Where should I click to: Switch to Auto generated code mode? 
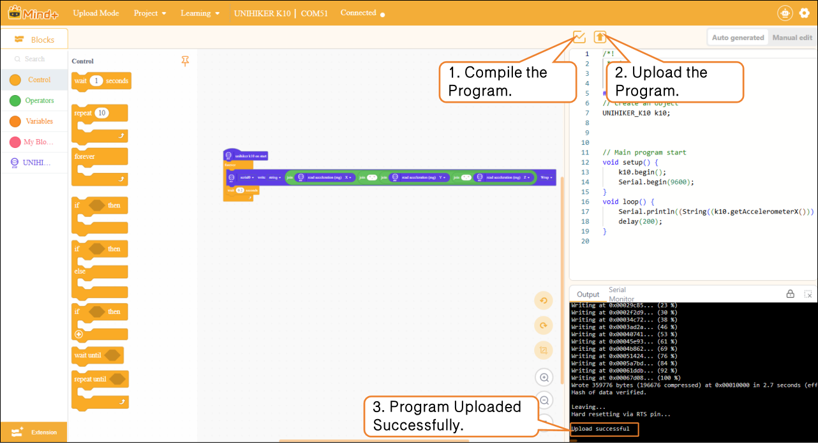click(738, 38)
